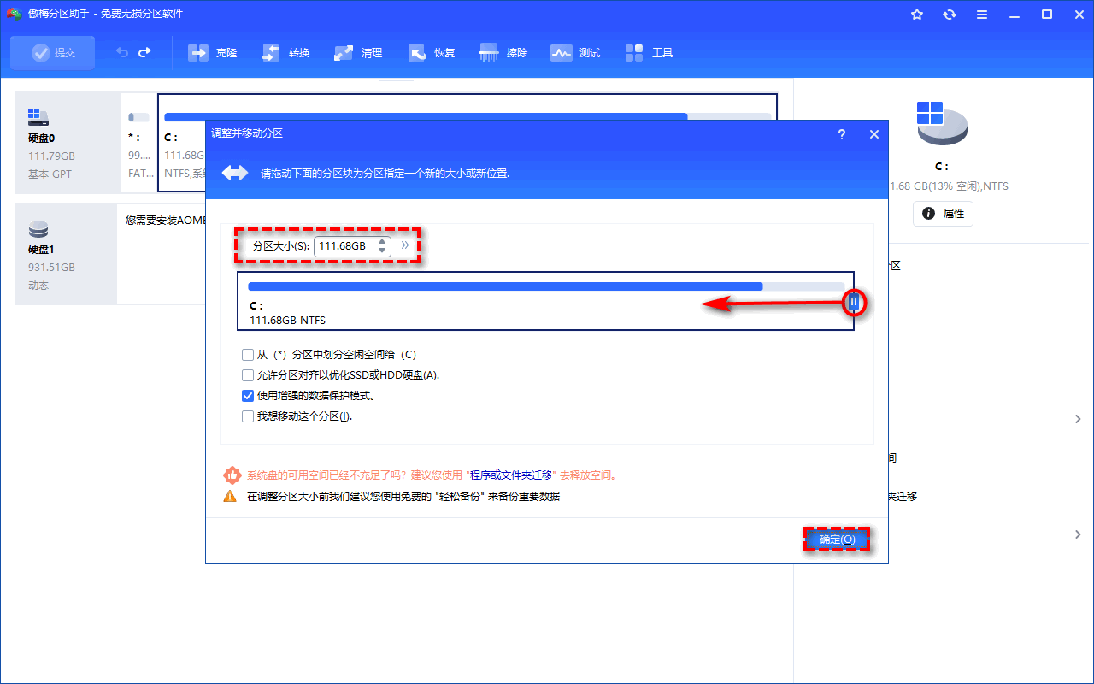Increase partition size with up stepper arrow
1094x684 pixels.
pyautogui.click(x=382, y=241)
